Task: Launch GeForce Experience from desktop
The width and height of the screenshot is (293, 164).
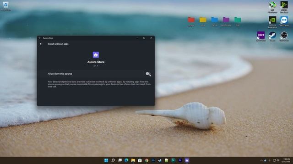Action: (x=272, y=22)
